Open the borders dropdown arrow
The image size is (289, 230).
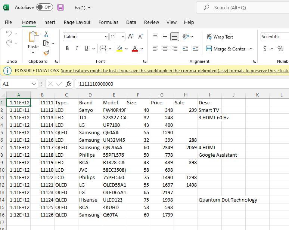point(110,49)
